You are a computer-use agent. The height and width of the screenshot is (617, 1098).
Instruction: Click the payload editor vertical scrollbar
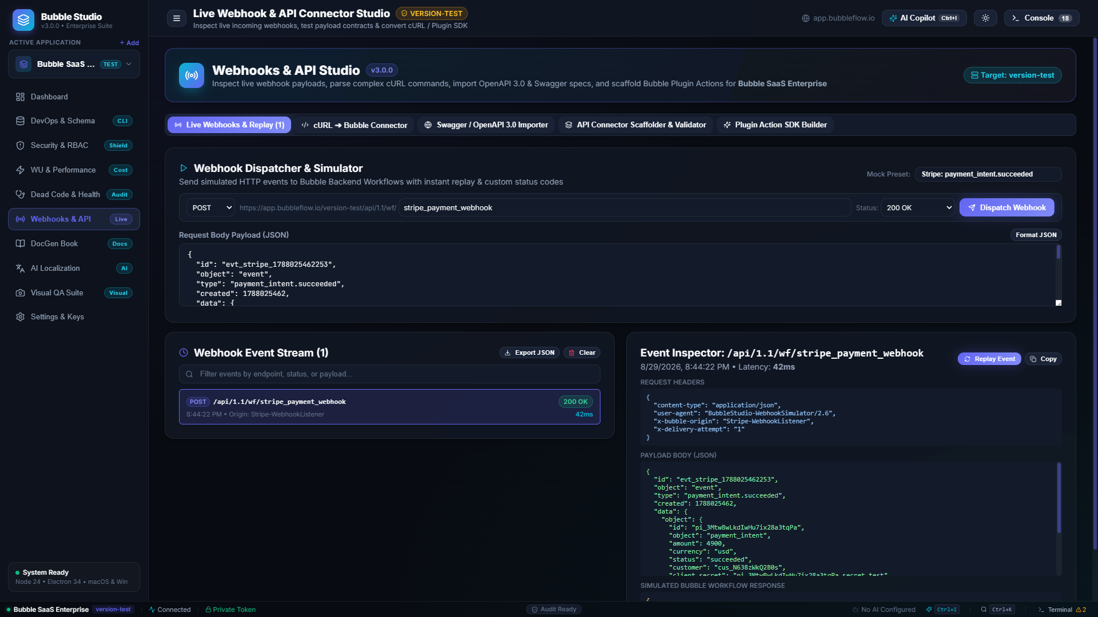(x=1059, y=253)
